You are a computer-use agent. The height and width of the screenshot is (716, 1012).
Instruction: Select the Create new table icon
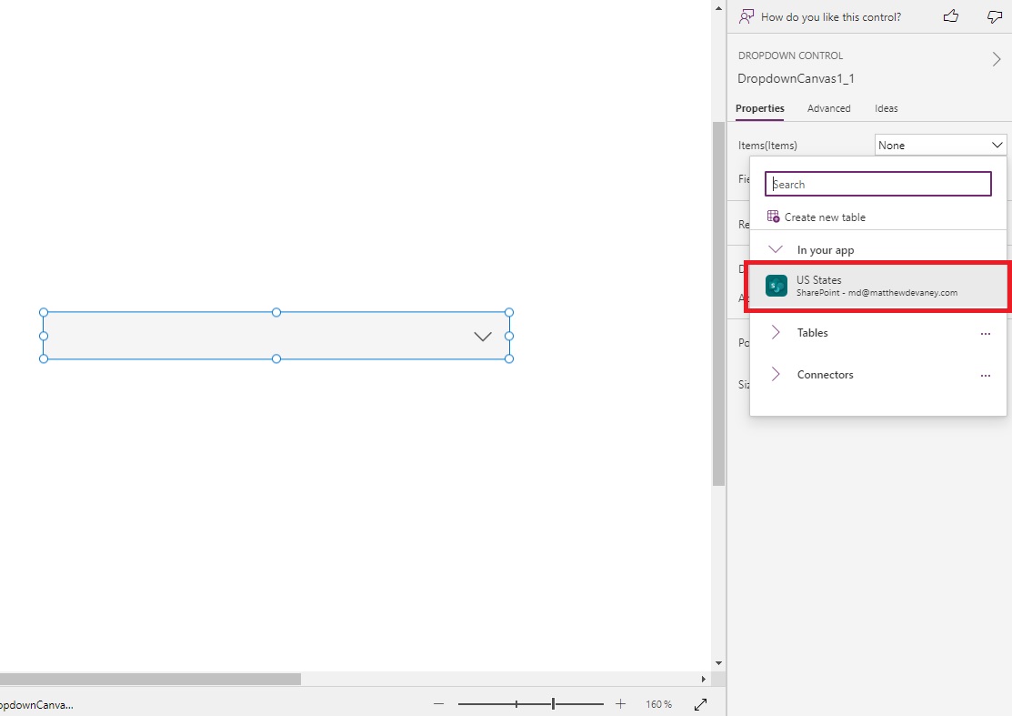pyautogui.click(x=773, y=217)
